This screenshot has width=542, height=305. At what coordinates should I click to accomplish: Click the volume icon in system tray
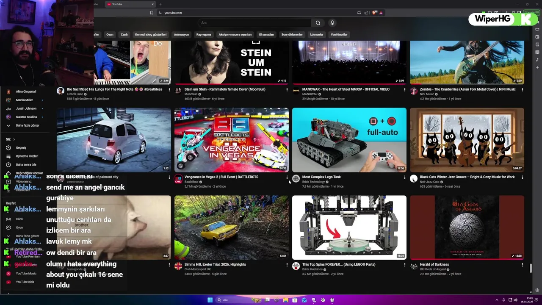click(x=516, y=300)
